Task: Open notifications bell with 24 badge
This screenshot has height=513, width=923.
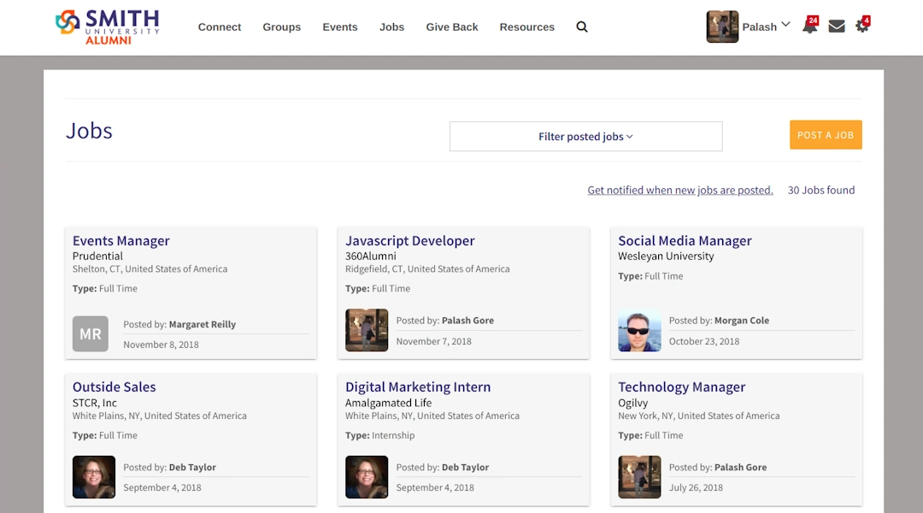Action: 810,25
